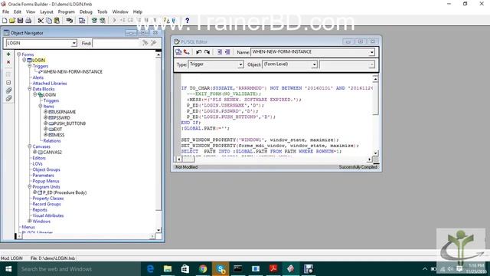Open the trigger Name dropdown
Screen dimensions: 490x276
coord(371,52)
